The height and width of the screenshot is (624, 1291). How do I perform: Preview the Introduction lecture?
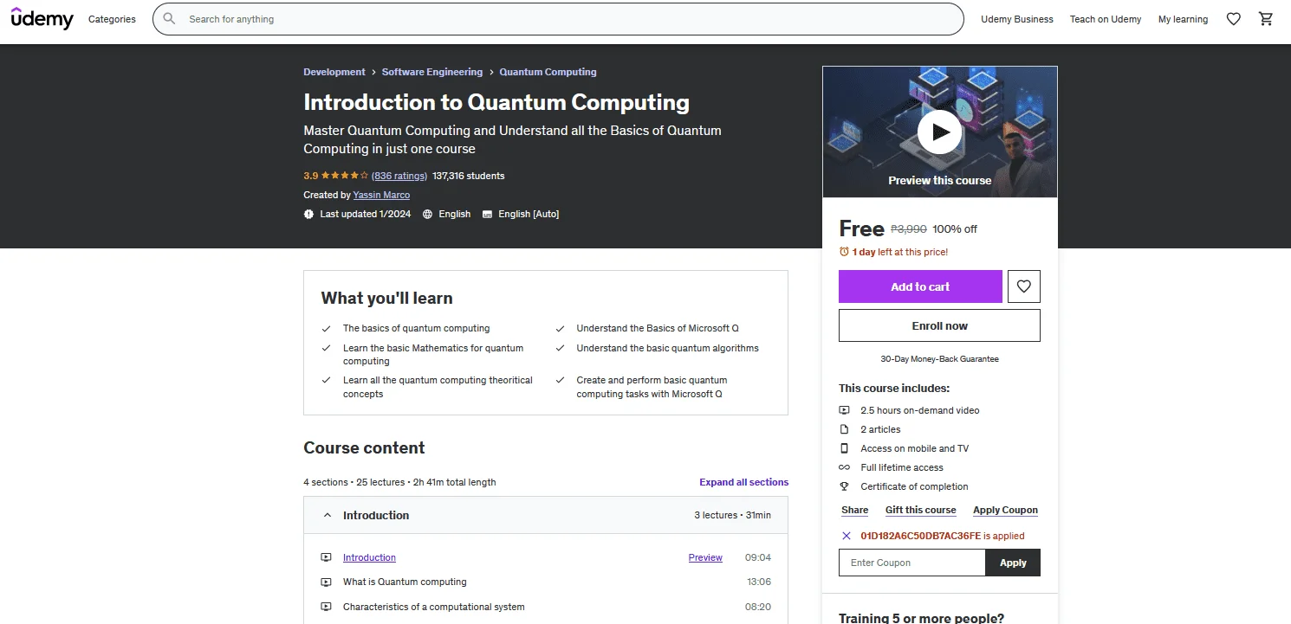point(705,557)
